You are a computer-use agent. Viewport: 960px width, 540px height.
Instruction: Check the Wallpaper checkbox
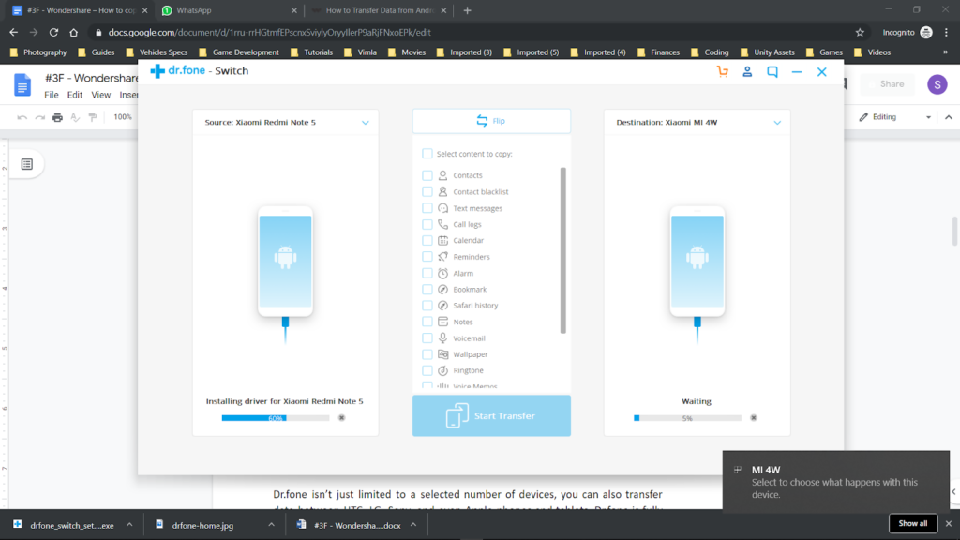coord(427,353)
